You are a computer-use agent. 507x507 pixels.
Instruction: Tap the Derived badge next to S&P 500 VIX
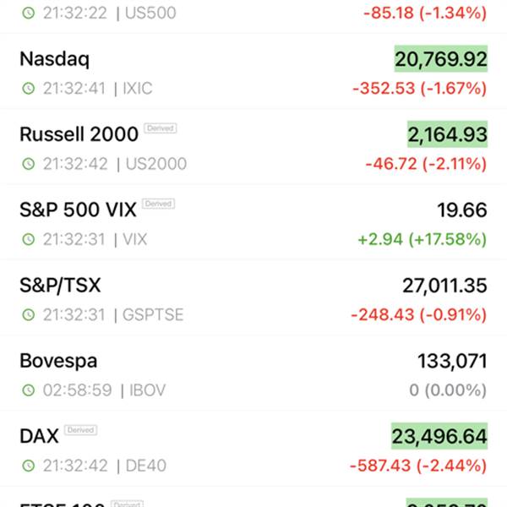[159, 204]
